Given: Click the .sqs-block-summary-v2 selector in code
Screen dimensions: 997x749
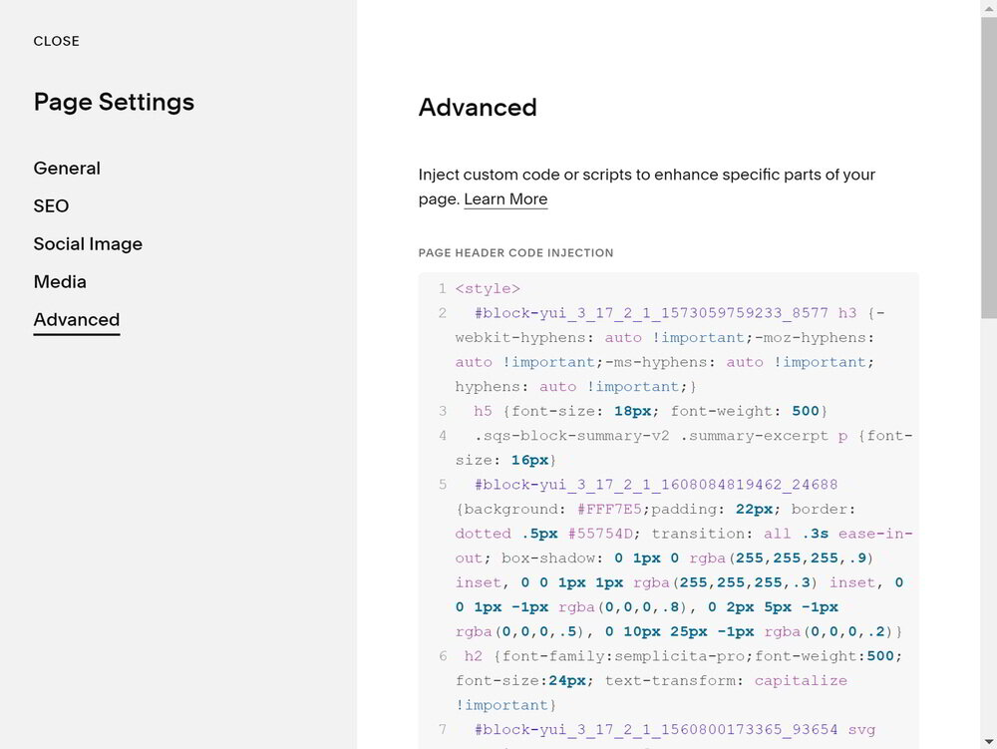Looking at the screenshot, I should tap(571, 436).
